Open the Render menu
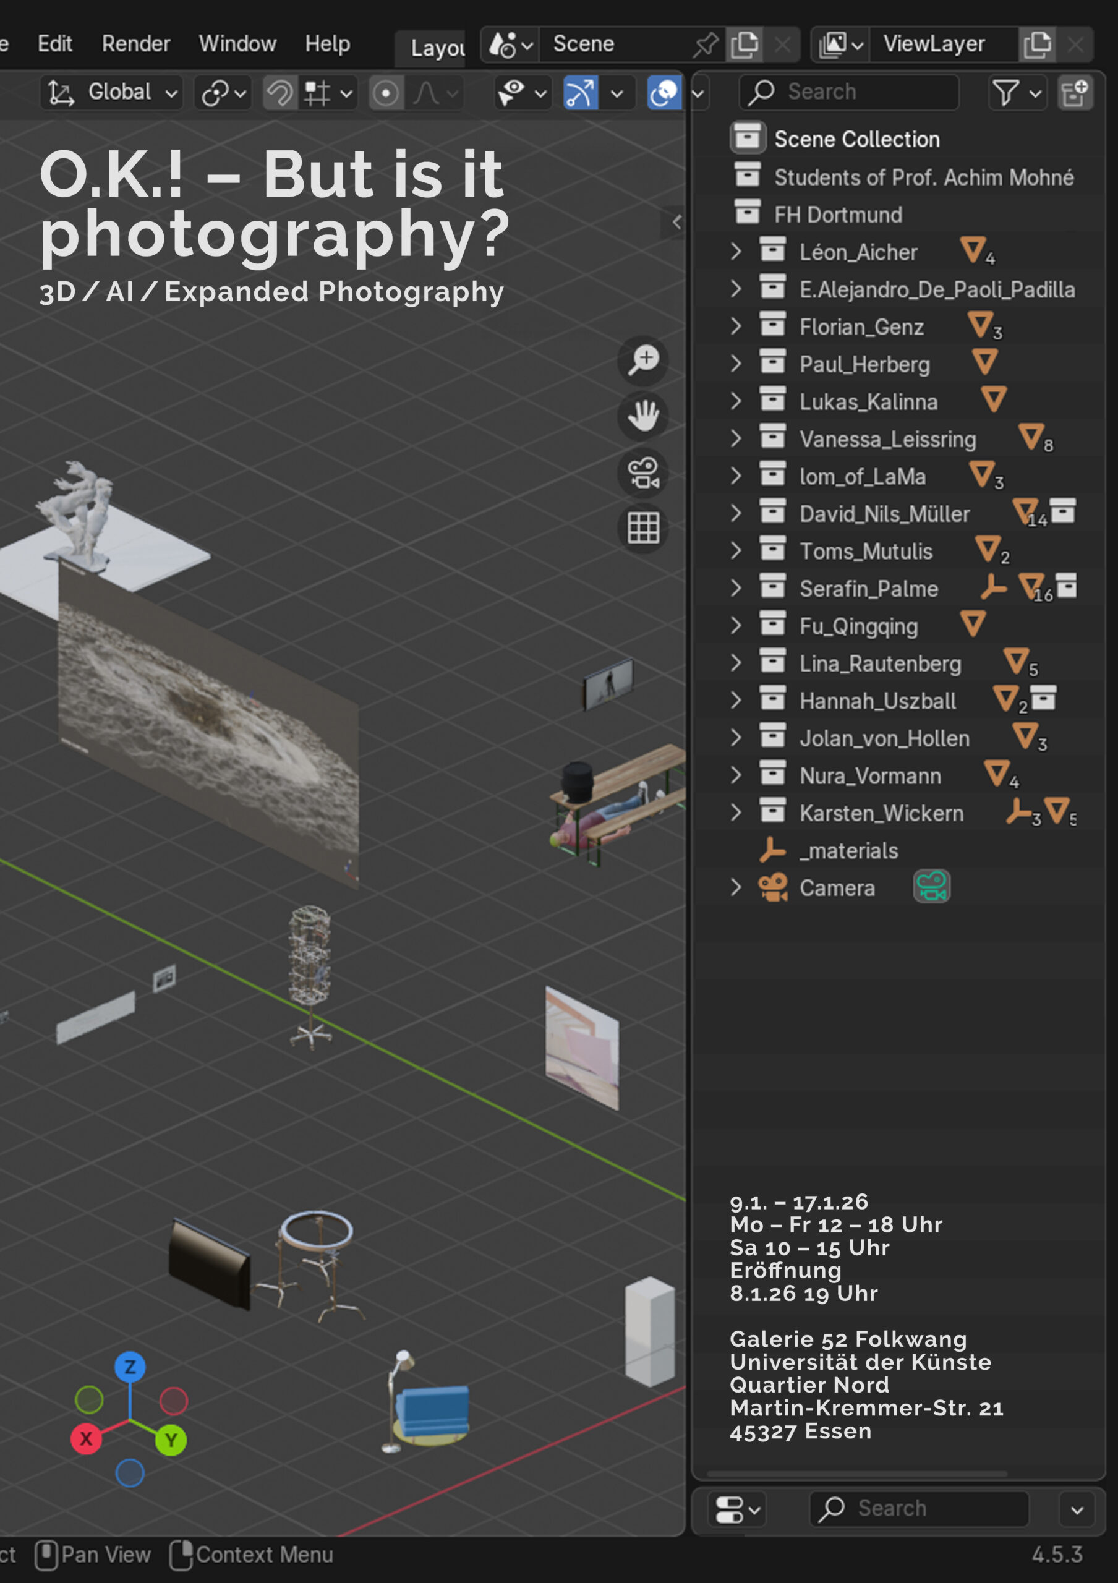 click(x=136, y=44)
